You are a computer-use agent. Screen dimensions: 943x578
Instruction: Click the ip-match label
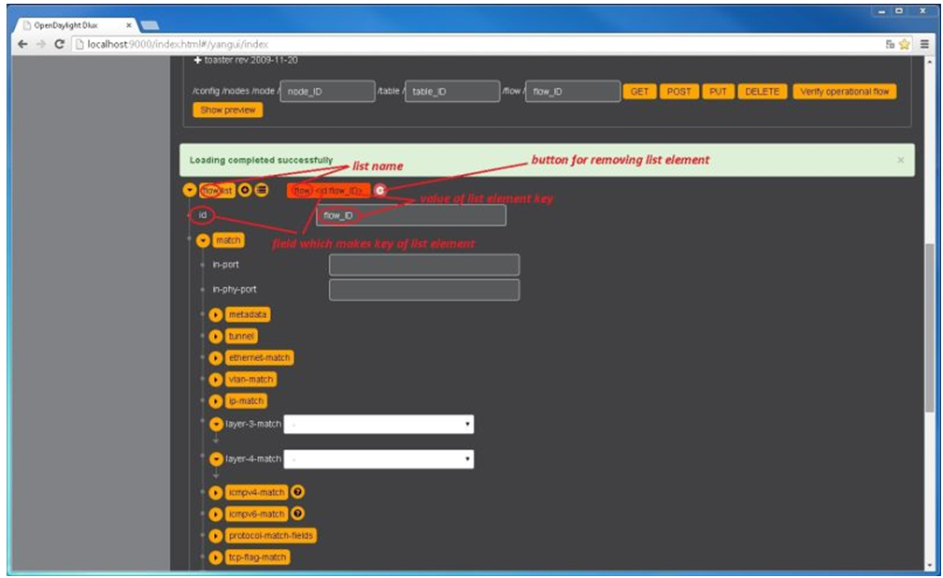[247, 401]
